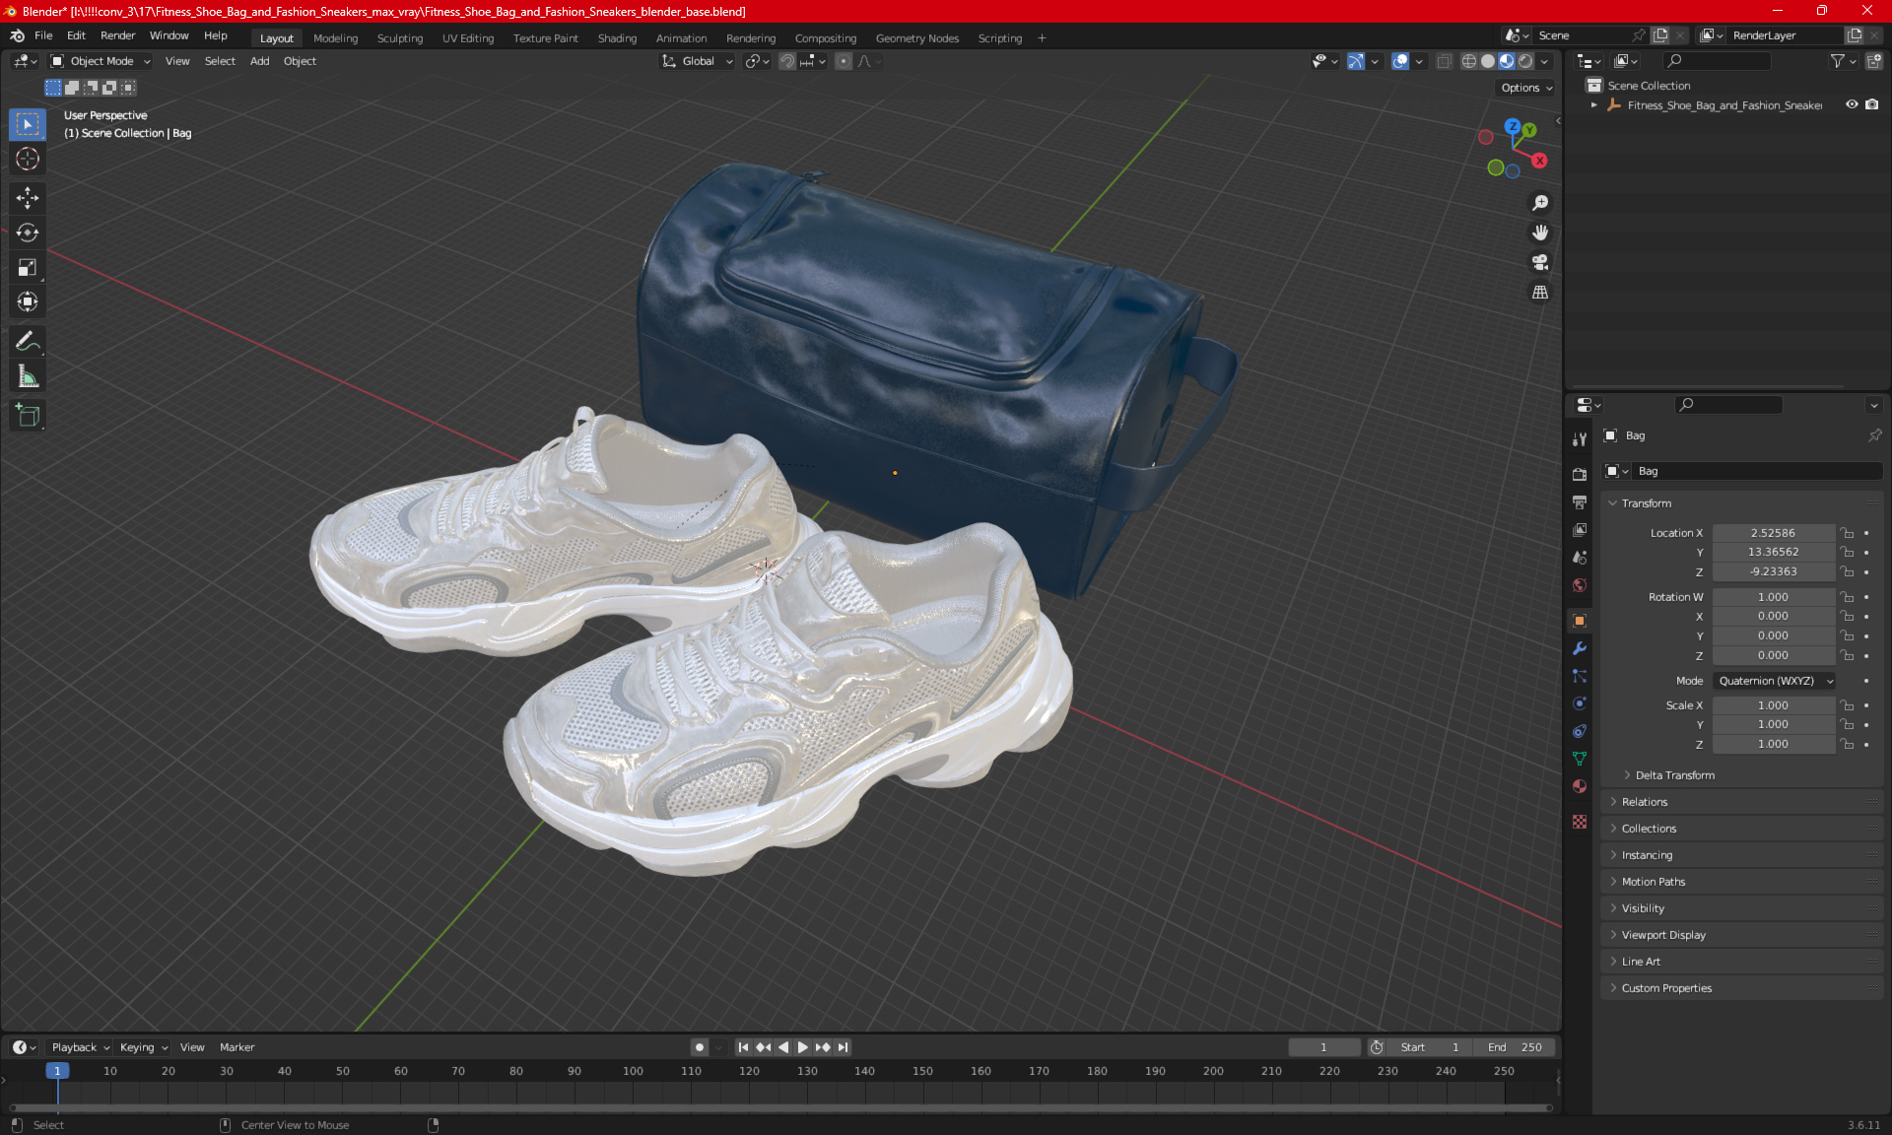Open the Render menu
The image size is (1892, 1135).
117,35
